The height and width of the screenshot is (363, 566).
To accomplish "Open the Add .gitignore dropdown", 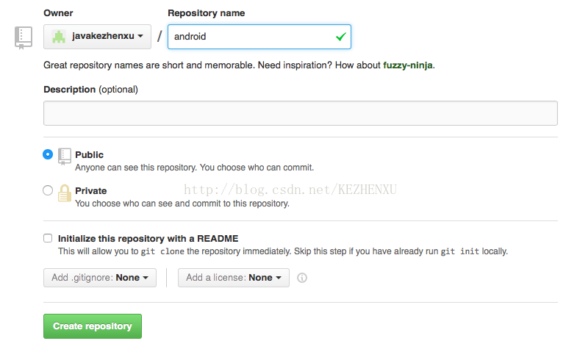I will 100,278.
